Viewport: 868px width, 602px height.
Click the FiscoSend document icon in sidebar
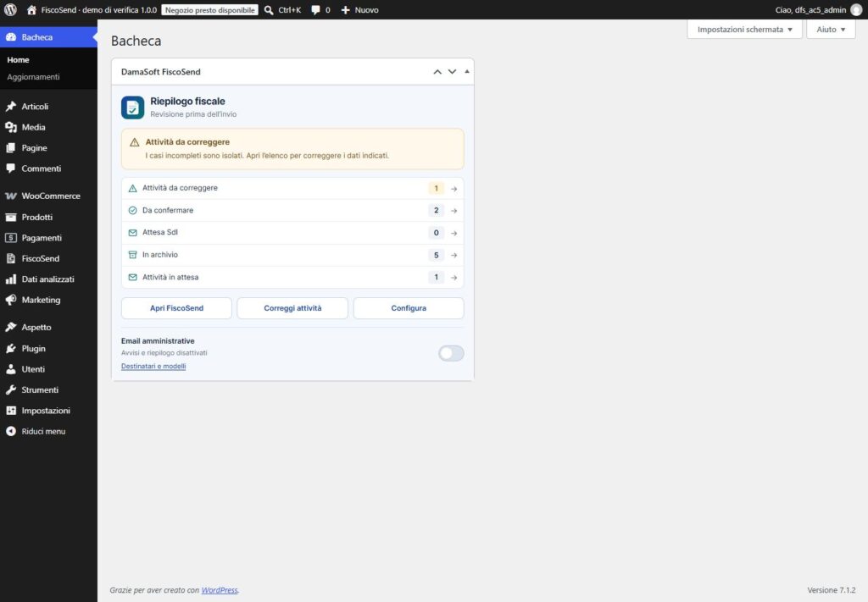(x=10, y=258)
